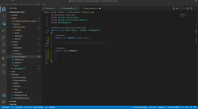Image resolution: width=198 pixels, height=109 pixels.
Task: Click the feedback icon in status bar
Action: [x=191, y=107]
